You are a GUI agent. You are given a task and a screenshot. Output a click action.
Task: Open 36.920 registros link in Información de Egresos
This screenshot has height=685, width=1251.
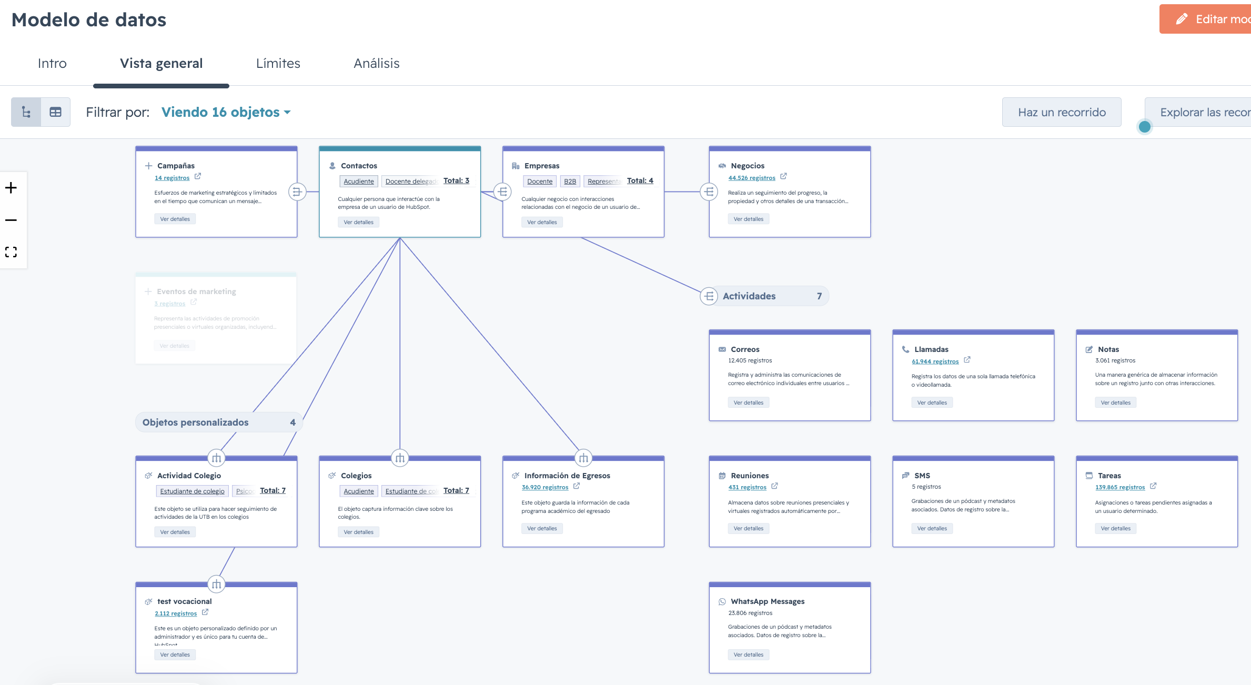545,487
